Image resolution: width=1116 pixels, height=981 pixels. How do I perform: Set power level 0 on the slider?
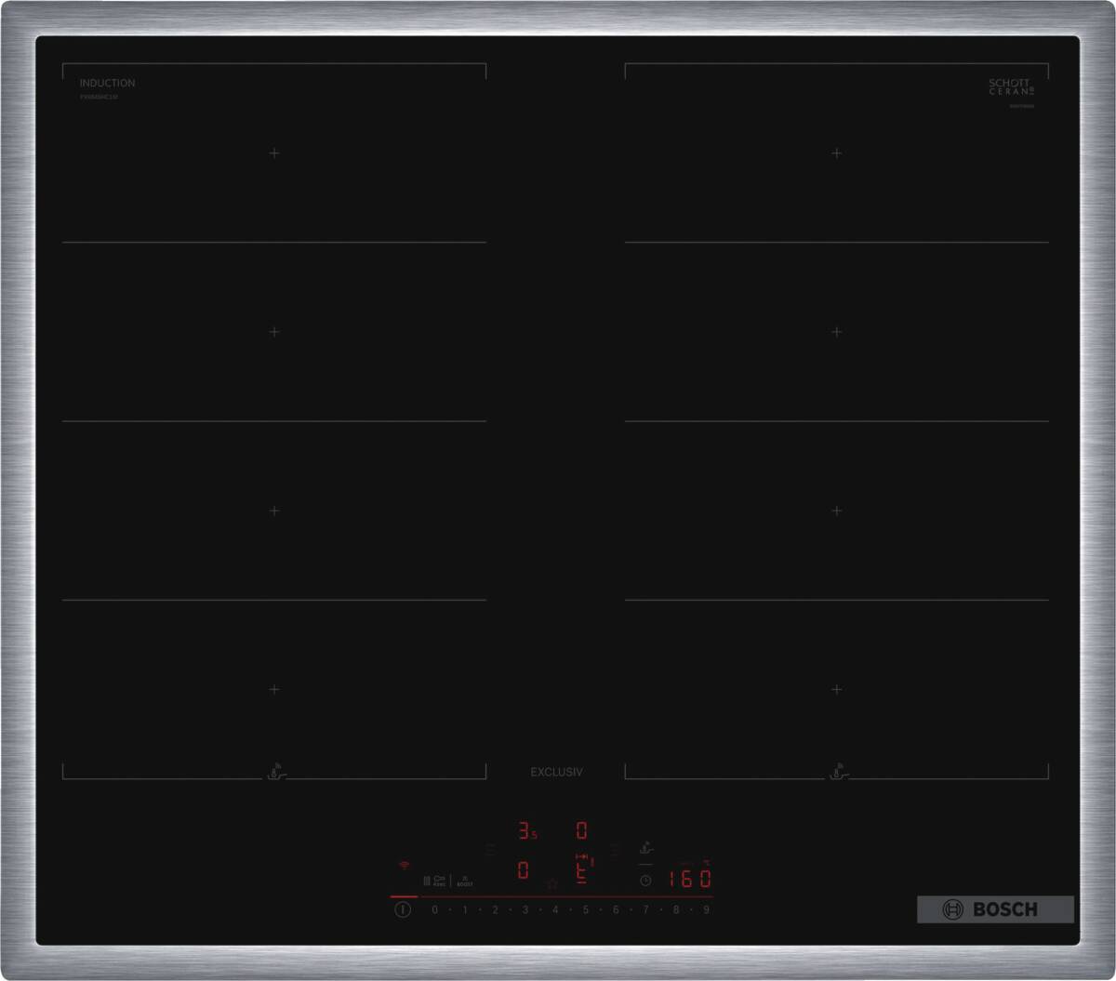[434, 909]
